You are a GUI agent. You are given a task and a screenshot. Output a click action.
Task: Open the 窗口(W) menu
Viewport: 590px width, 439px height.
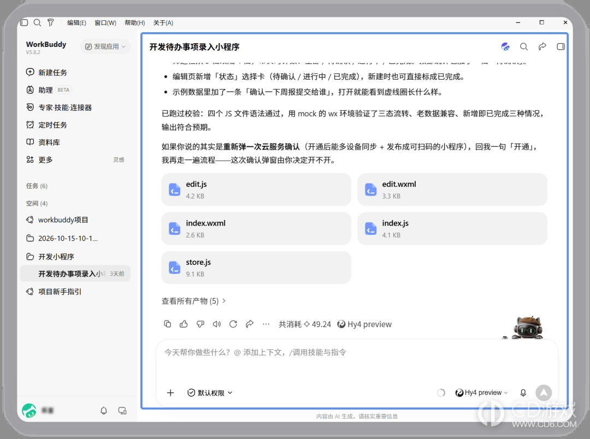105,23
